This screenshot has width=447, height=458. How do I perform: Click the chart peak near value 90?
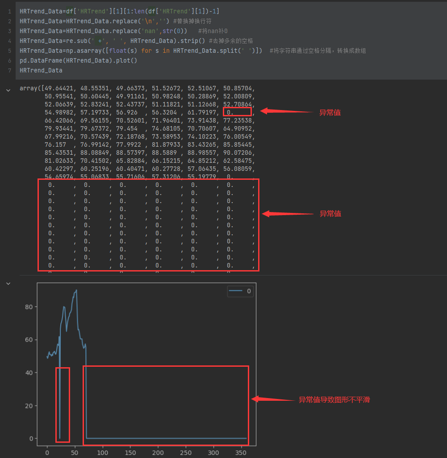[x=76, y=290]
